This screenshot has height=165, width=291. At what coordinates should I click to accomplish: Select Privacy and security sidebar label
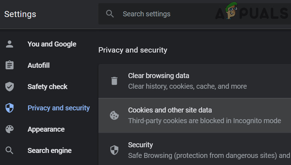coord(59,108)
